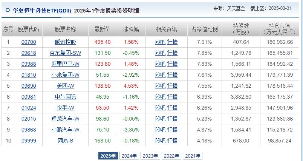Open 行情 for 腾讯控股
This screenshot has width=303, height=161.
point(172,42)
